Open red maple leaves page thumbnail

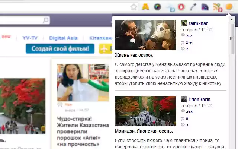[x=22, y=106]
